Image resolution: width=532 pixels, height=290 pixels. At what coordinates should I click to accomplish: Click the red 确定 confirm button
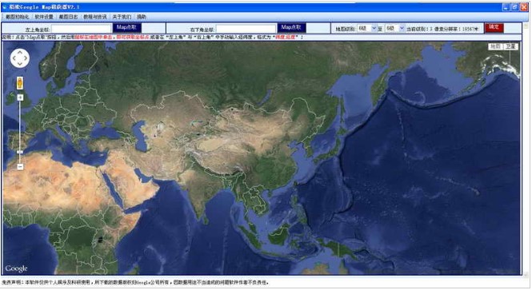[x=494, y=27]
